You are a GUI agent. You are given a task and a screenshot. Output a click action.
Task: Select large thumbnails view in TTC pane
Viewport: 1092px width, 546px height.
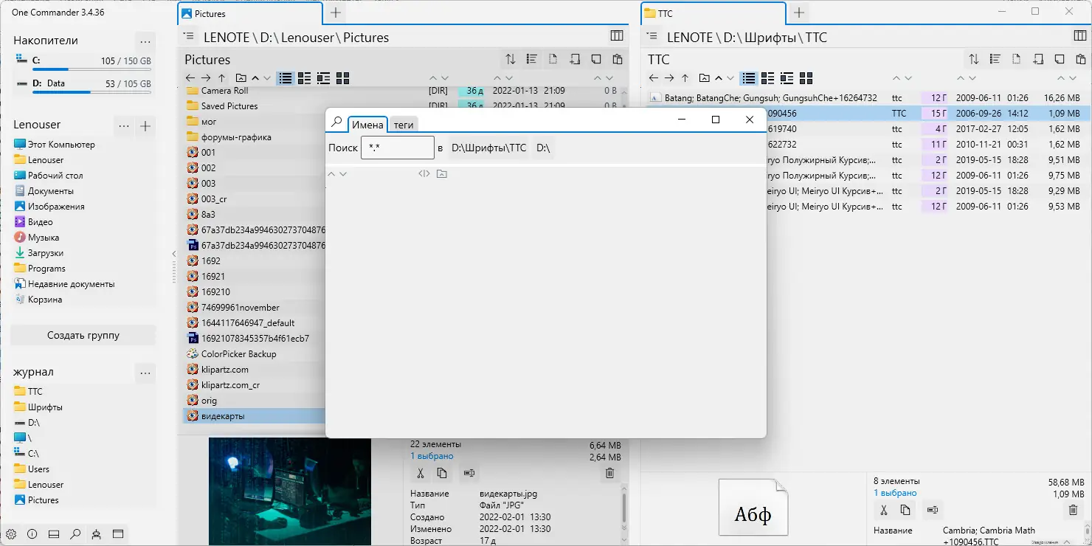[806, 77]
